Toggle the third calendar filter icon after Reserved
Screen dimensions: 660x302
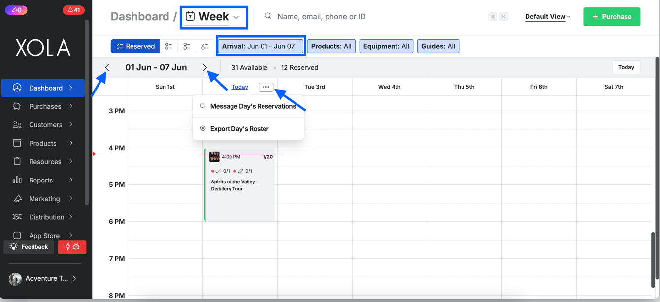point(187,46)
